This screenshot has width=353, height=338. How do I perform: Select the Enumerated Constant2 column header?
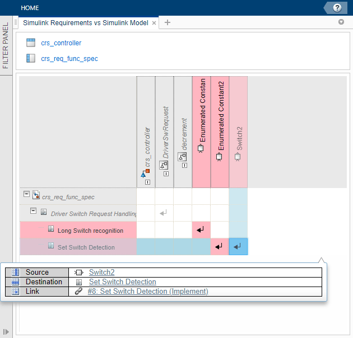click(220, 132)
